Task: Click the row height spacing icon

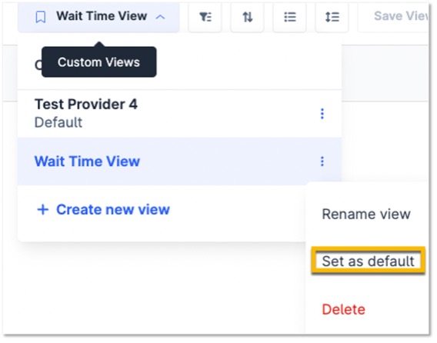Action: tap(332, 17)
